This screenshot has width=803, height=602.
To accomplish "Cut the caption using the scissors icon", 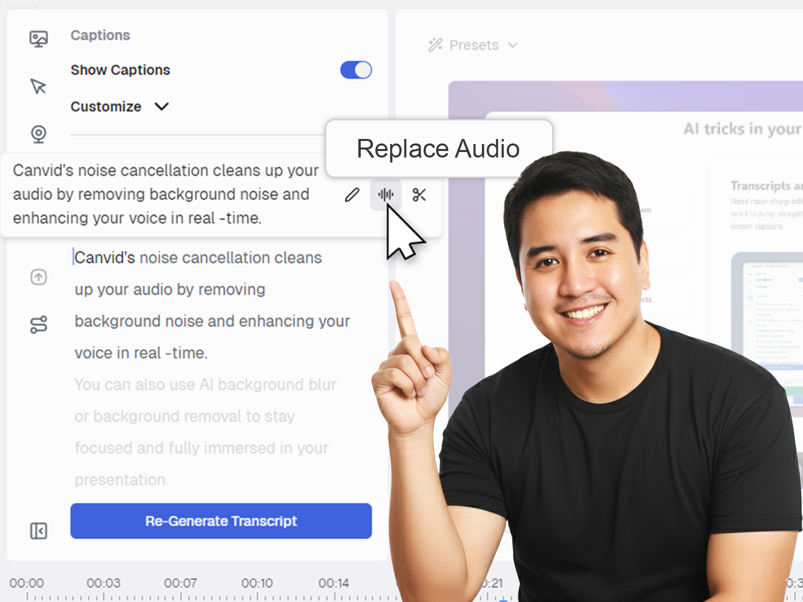I will click(420, 195).
